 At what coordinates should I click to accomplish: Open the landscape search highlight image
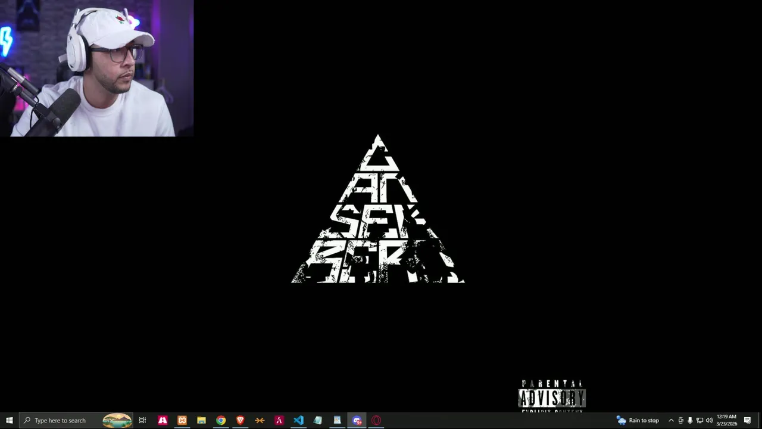click(117, 420)
